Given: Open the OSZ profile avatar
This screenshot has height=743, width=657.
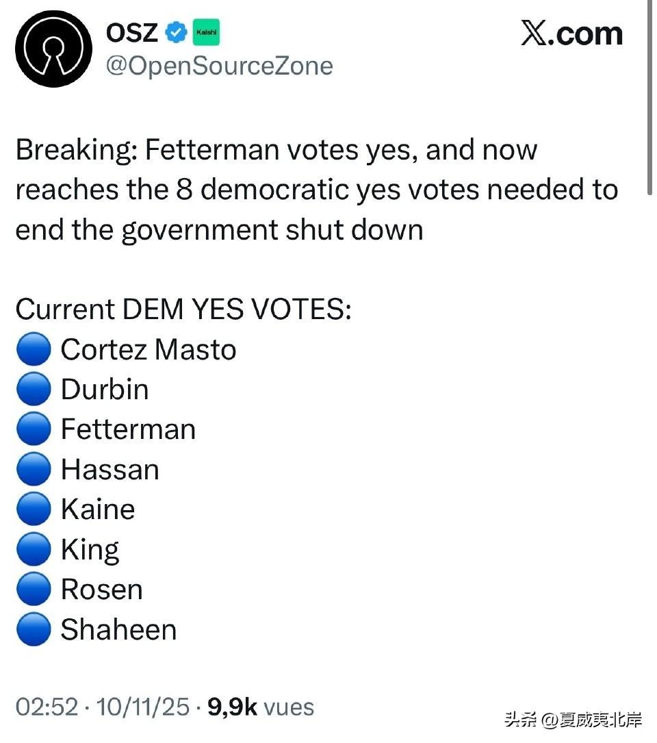Looking at the screenshot, I should (53, 49).
